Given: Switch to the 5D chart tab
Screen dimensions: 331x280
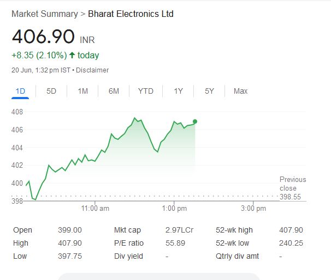Looking at the screenshot, I should click(x=51, y=91).
